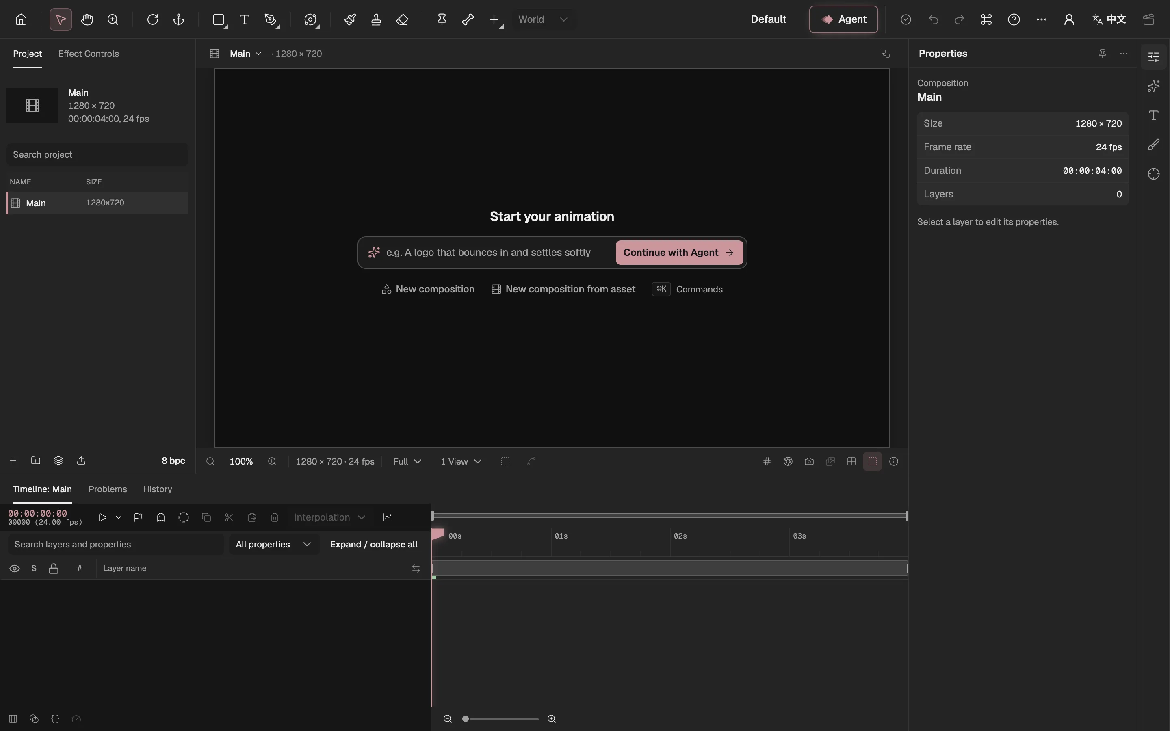Expand the Main composition dropdown
Image resolution: width=1170 pixels, height=731 pixels.
tap(246, 54)
